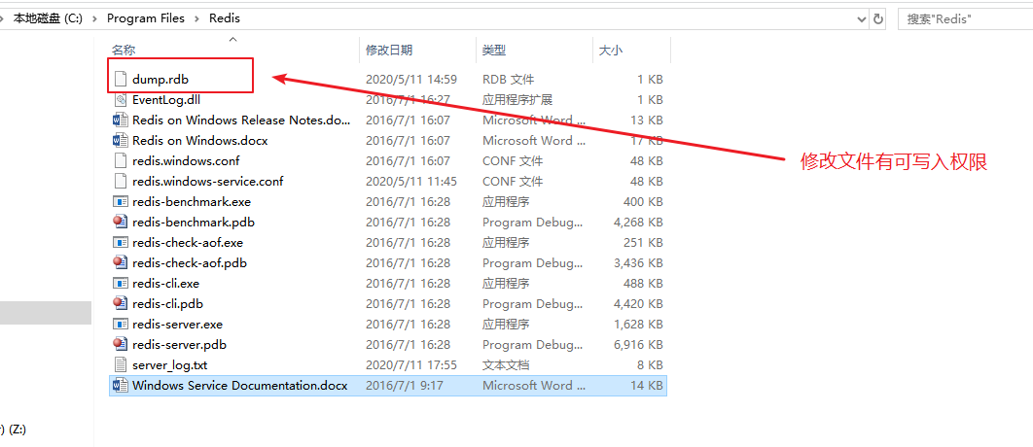The image size is (1033, 447).
Task: Click the redis-check-aof.pdb file icon
Action: [x=120, y=263]
